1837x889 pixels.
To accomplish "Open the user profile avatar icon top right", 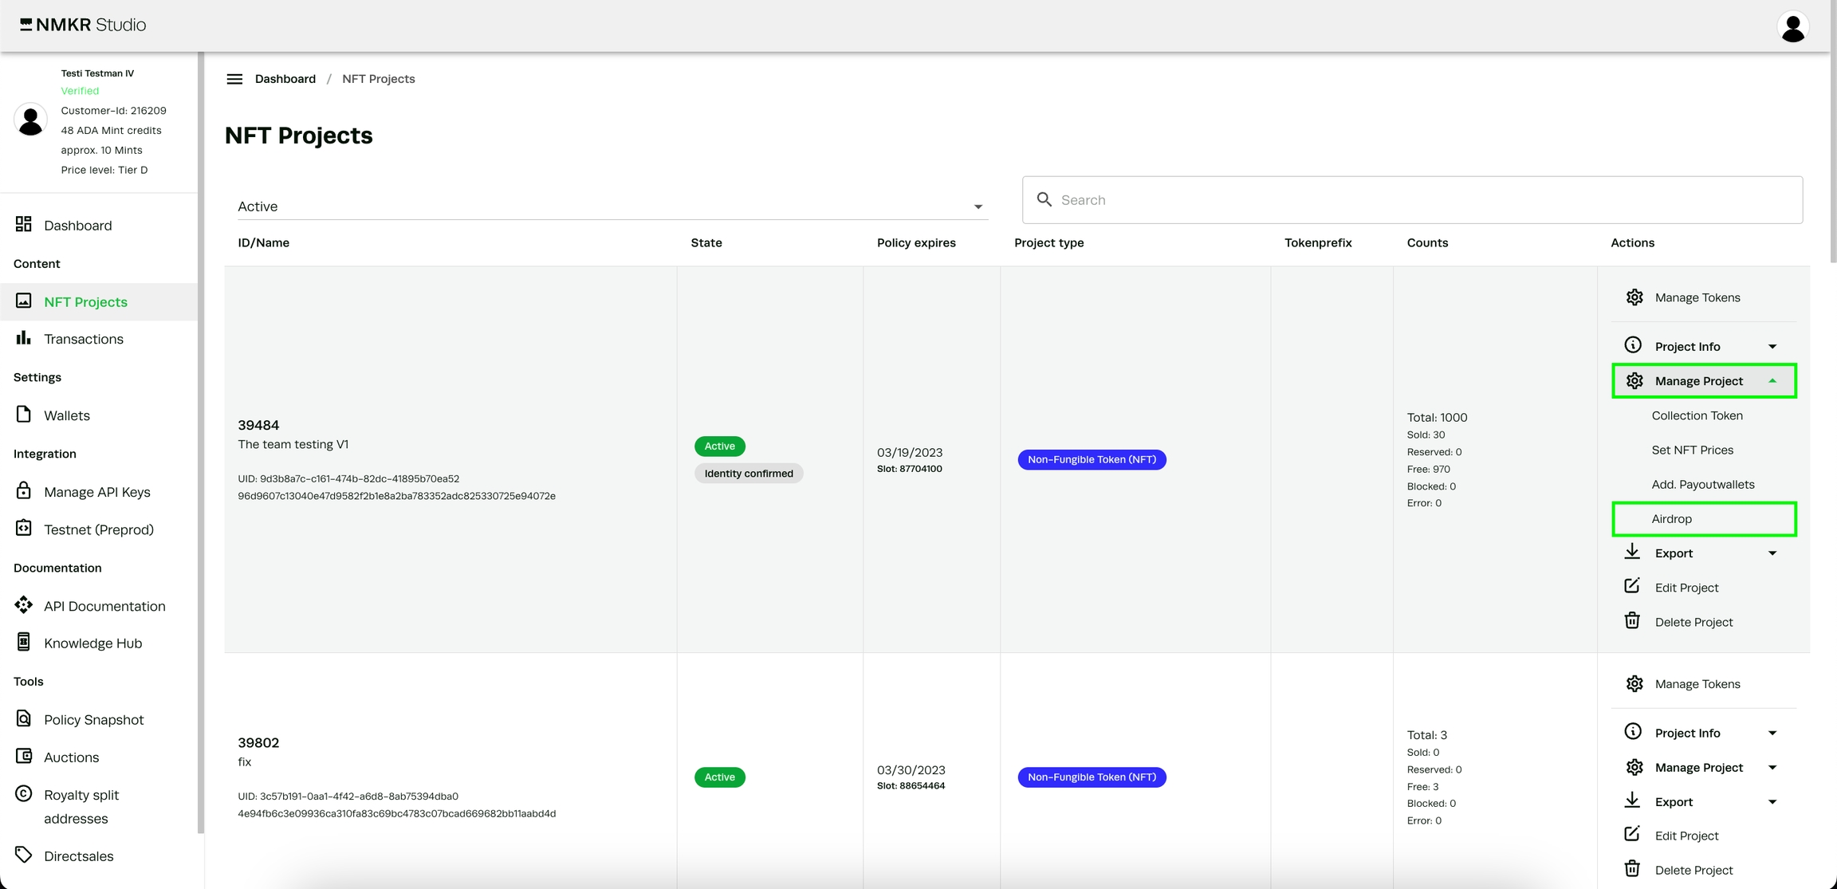I will (1792, 27).
